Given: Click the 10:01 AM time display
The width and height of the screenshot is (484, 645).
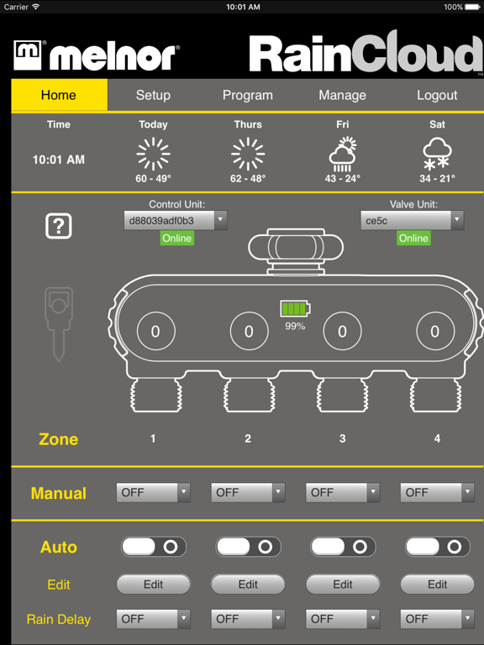Looking at the screenshot, I should coord(59,160).
